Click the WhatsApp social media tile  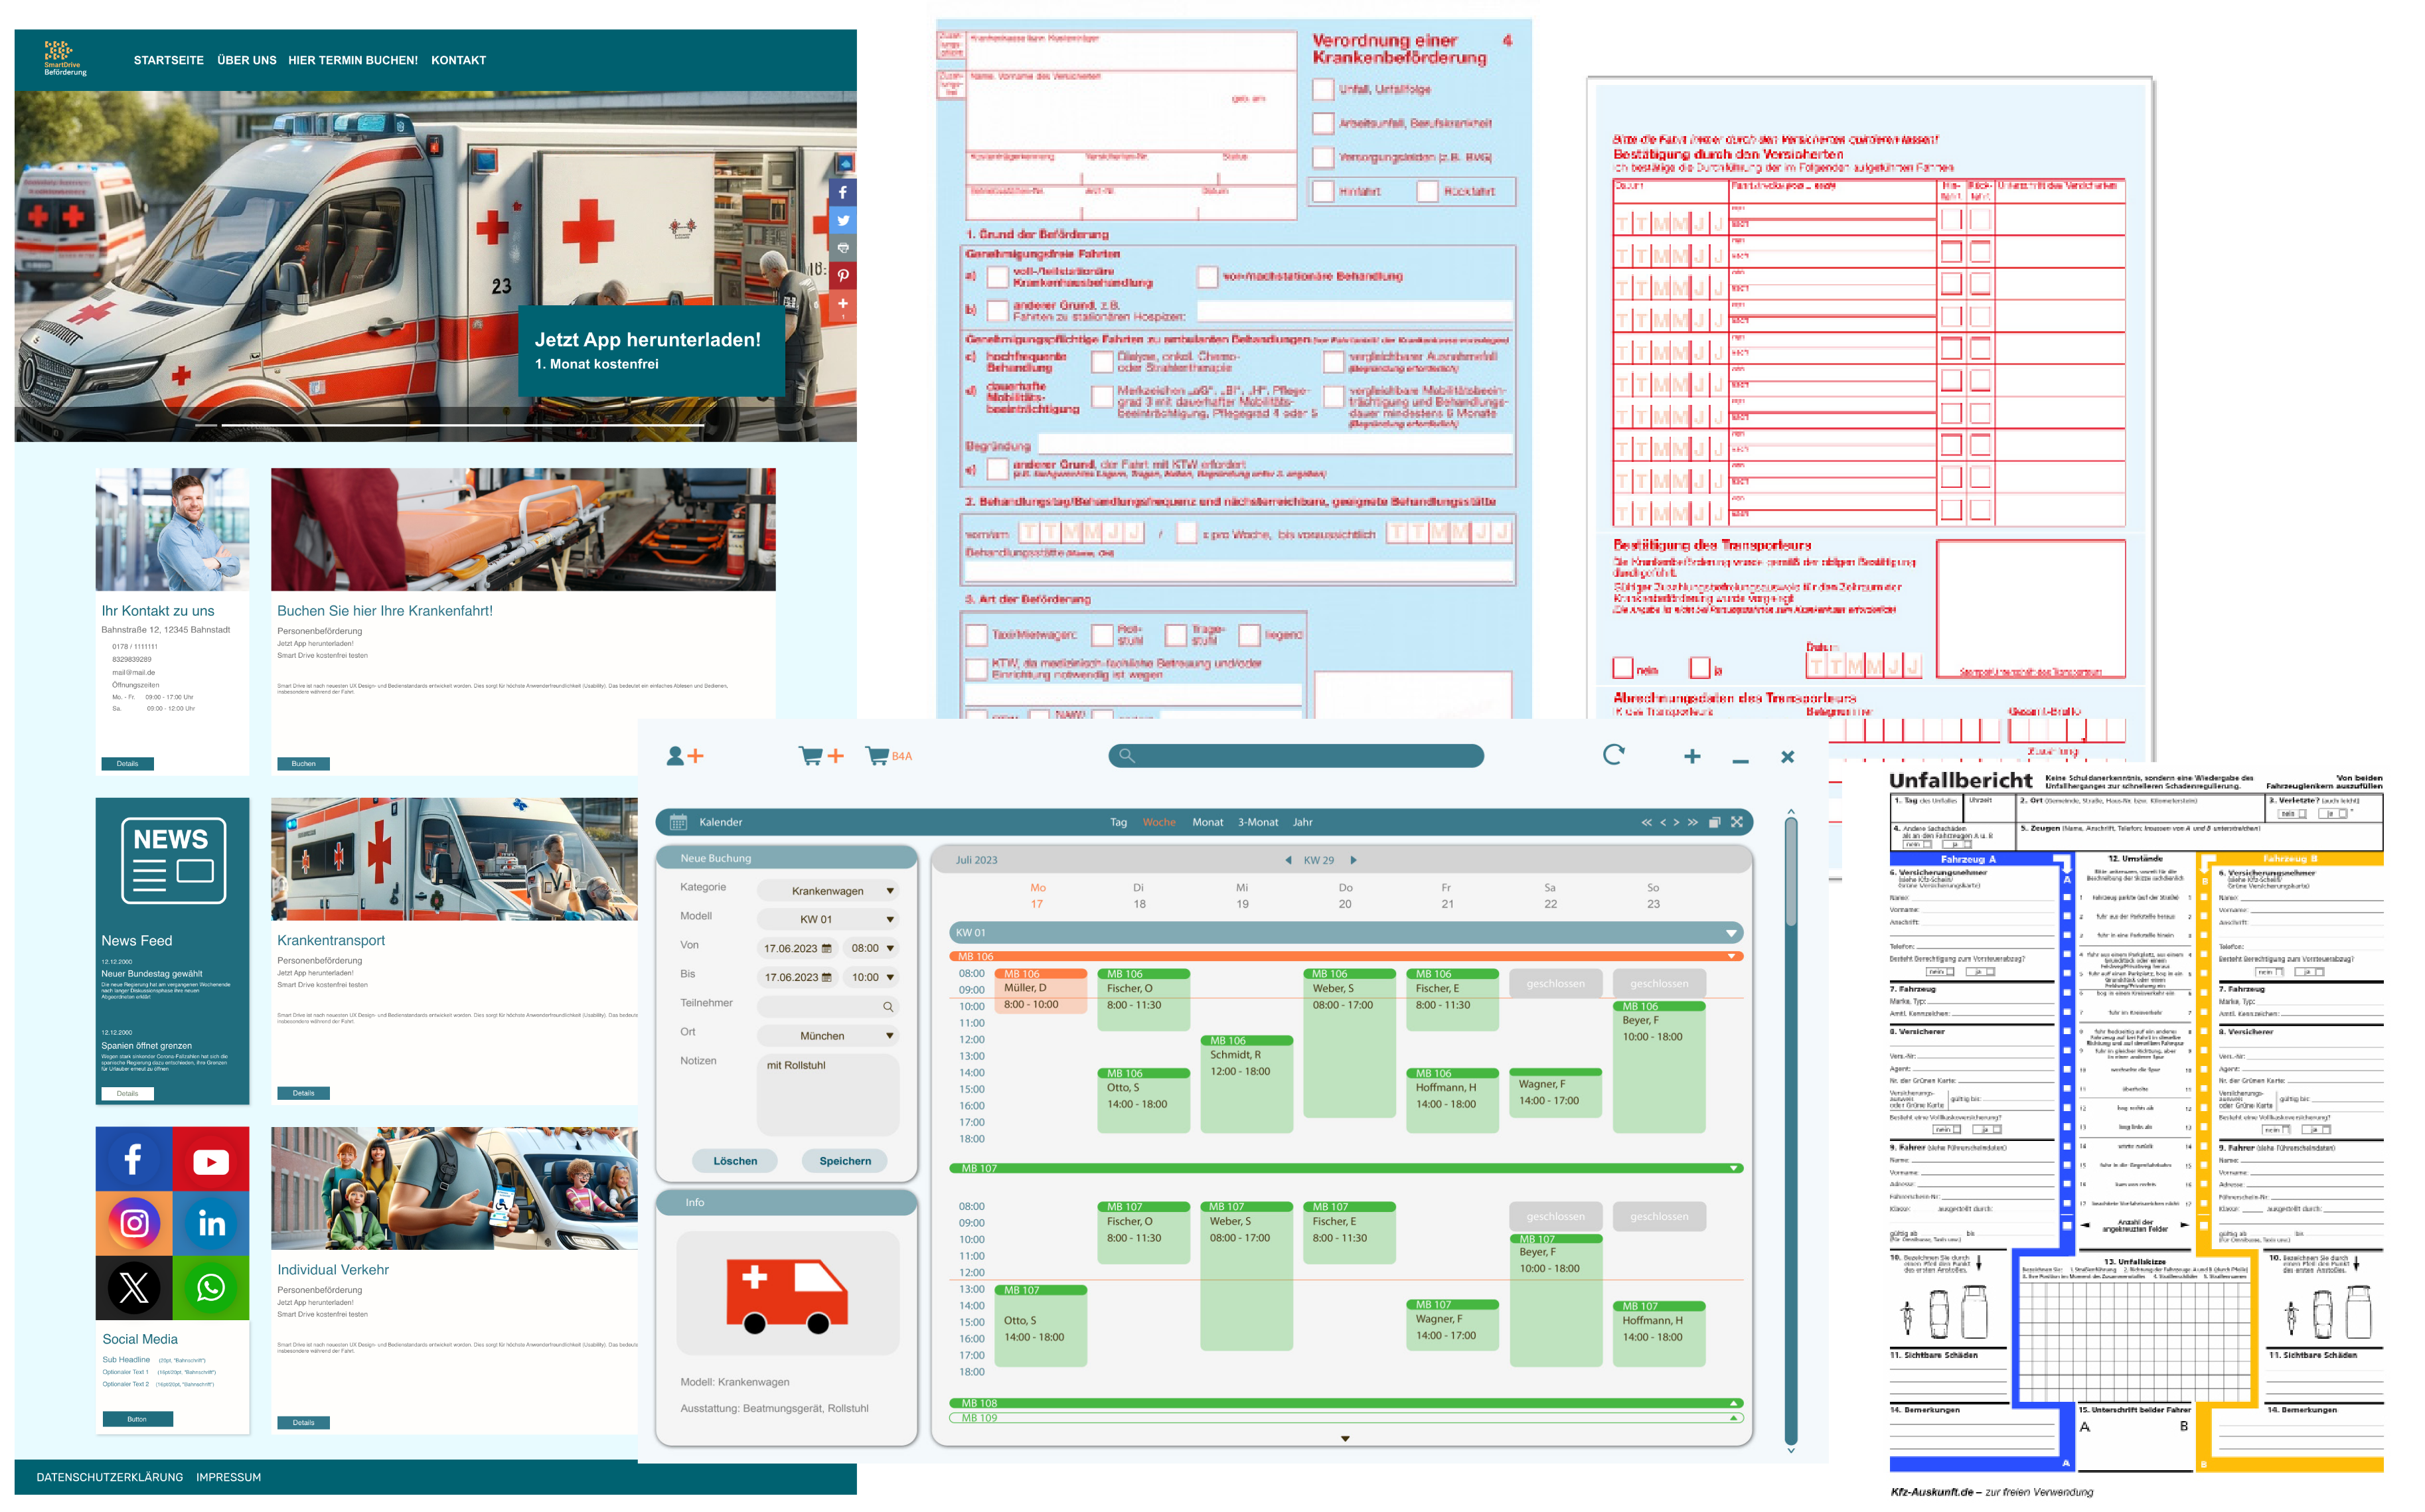pyautogui.click(x=211, y=1288)
